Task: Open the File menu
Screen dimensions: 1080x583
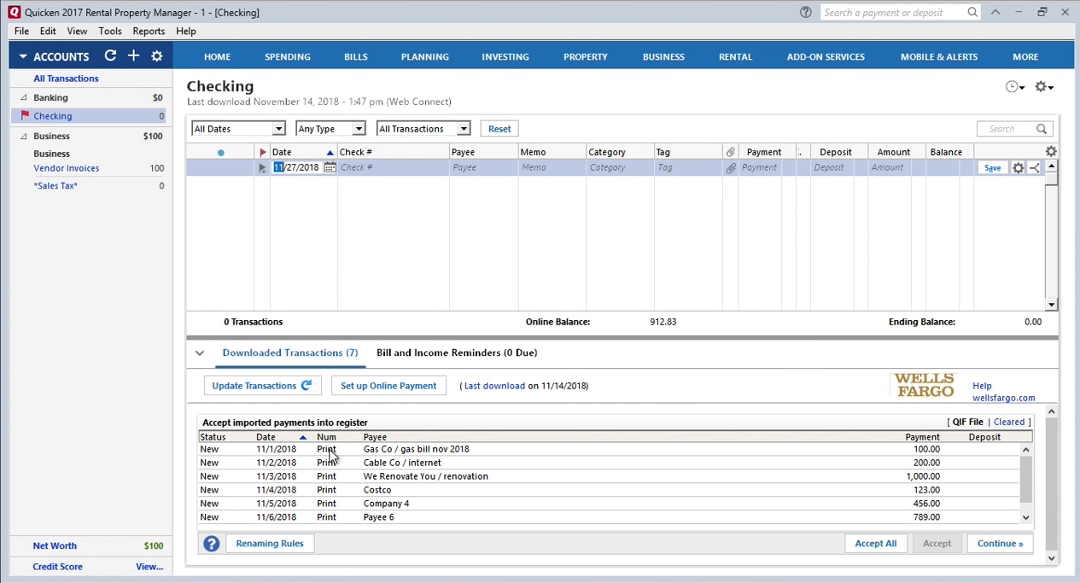Action: point(21,31)
